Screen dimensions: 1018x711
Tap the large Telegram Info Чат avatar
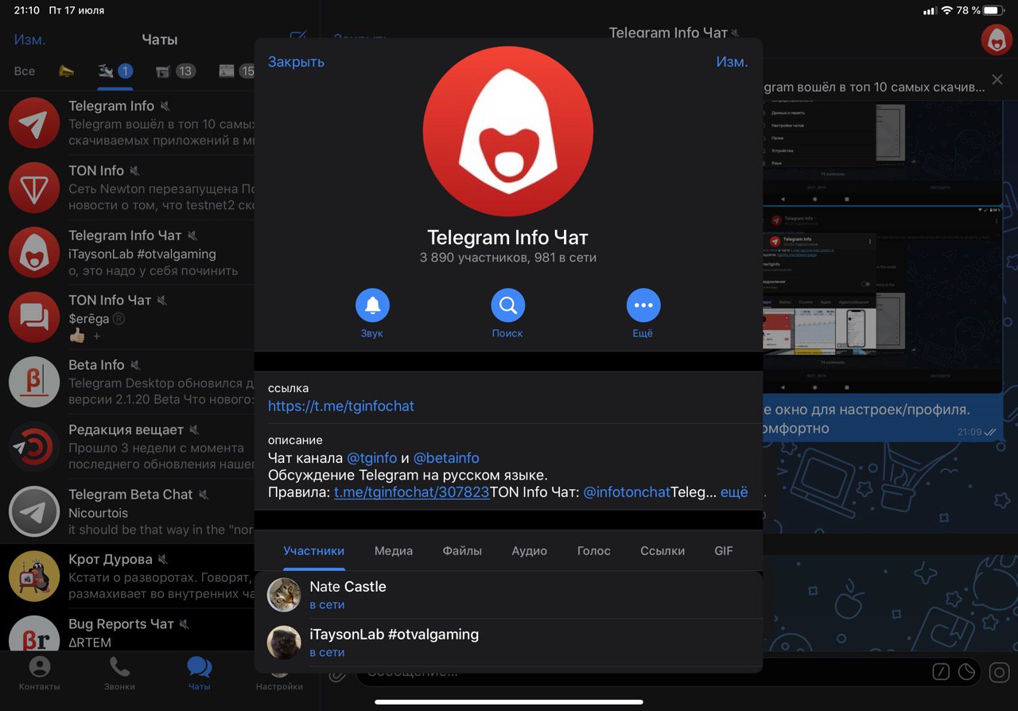tap(507, 131)
